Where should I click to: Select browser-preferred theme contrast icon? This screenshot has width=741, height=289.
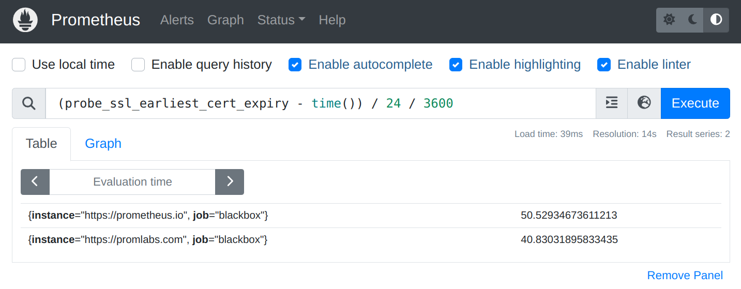pyautogui.click(x=716, y=20)
